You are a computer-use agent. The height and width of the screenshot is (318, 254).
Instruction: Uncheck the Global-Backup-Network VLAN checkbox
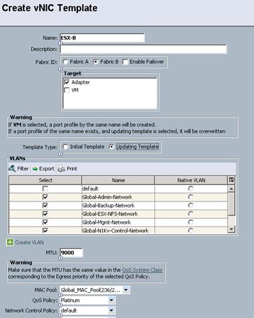(x=45, y=205)
